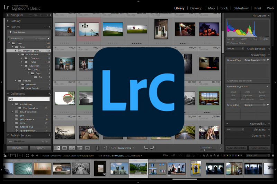Switch to Grid view in toolbar
Viewport: 277px width, 184px height.
pos(57,148)
